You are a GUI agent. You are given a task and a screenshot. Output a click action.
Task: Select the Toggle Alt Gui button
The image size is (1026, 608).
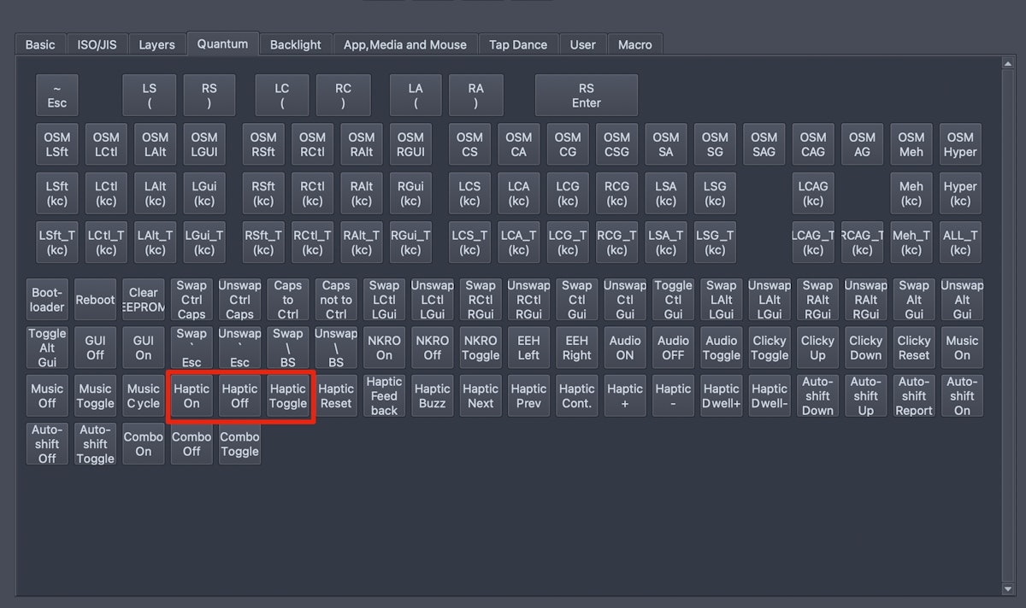coord(47,348)
